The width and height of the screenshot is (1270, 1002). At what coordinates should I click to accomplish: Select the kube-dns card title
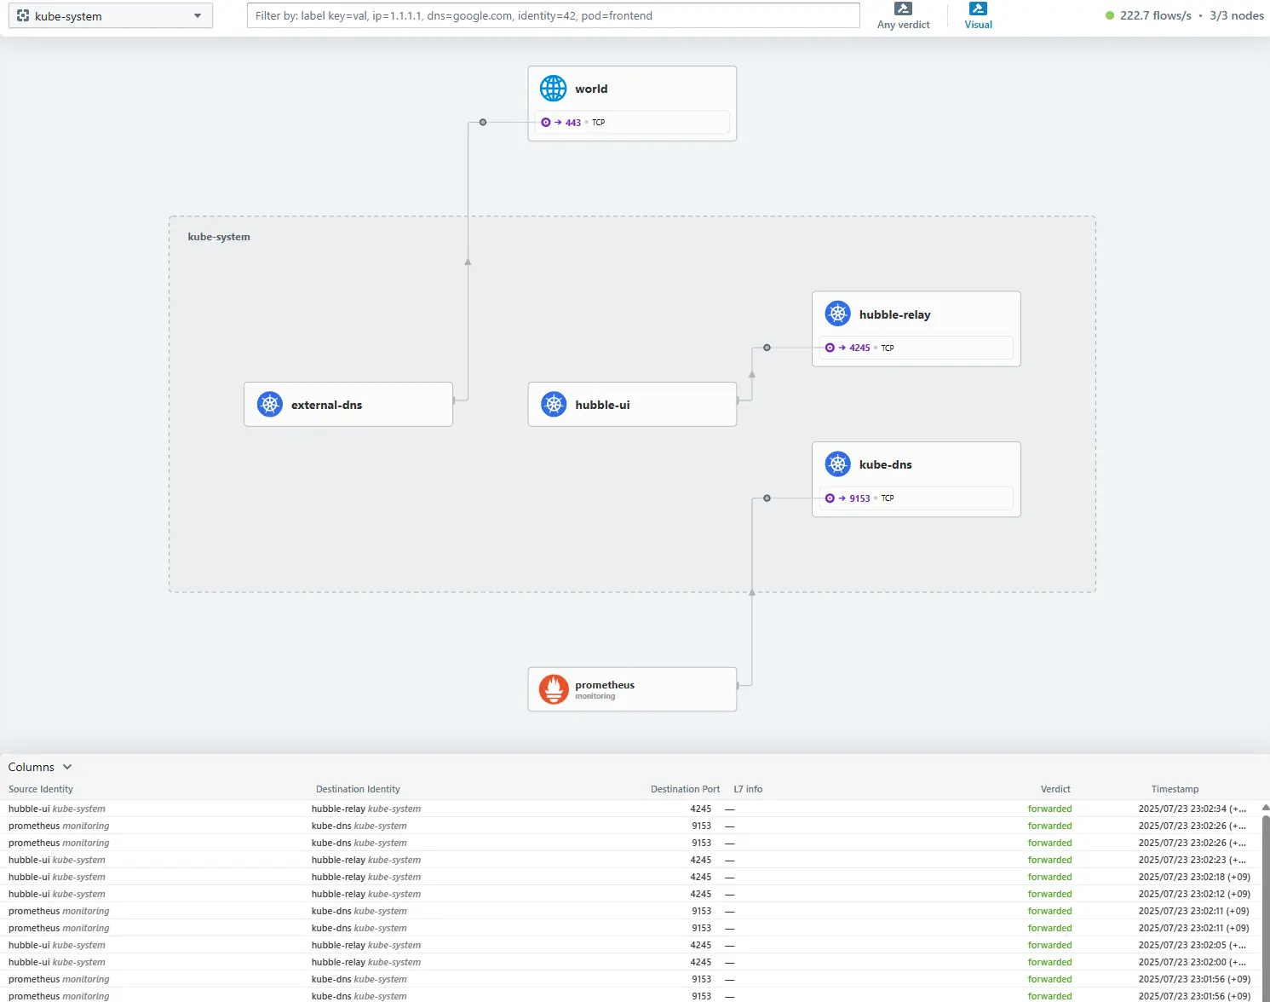coord(886,464)
